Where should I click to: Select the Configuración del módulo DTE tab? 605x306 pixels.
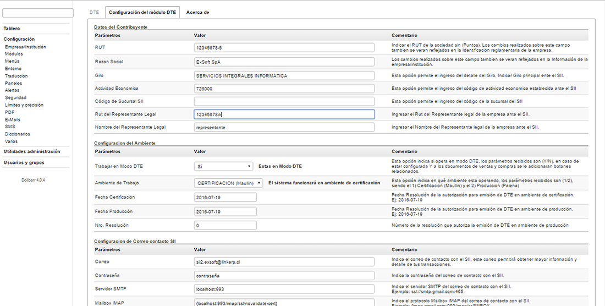(x=142, y=12)
